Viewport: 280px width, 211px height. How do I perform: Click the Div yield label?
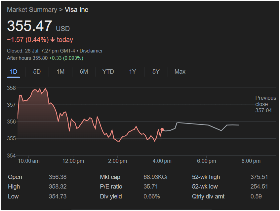tap(111, 196)
